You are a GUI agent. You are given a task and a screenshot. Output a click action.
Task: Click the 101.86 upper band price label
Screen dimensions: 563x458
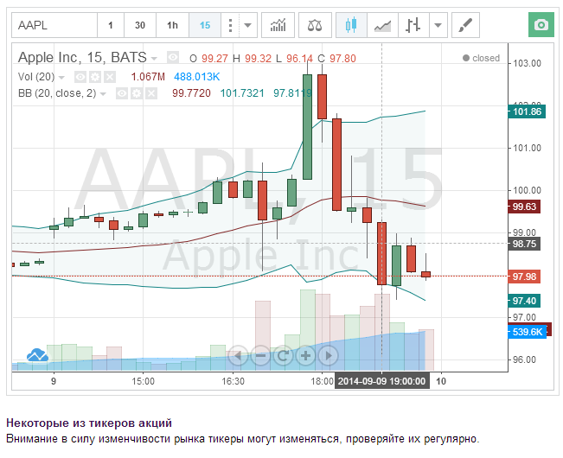tap(527, 111)
